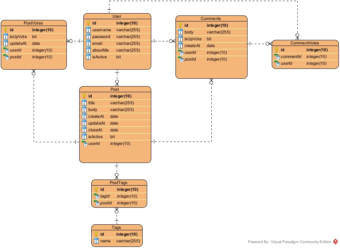
Task: Click the primary key icon in the PostVotes table
Action: click(x=6, y=30)
